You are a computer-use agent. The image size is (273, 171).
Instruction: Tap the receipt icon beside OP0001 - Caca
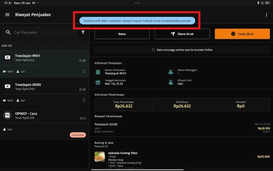[7, 115]
